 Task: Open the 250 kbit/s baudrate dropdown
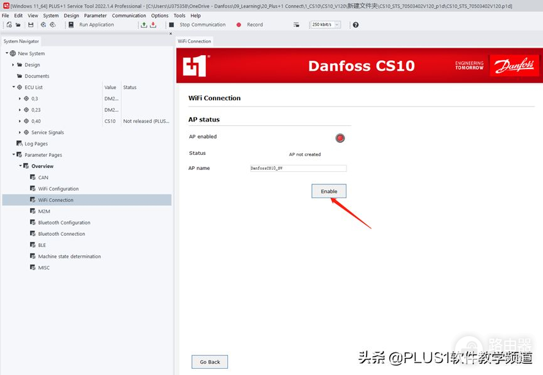[x=325, y=25]
